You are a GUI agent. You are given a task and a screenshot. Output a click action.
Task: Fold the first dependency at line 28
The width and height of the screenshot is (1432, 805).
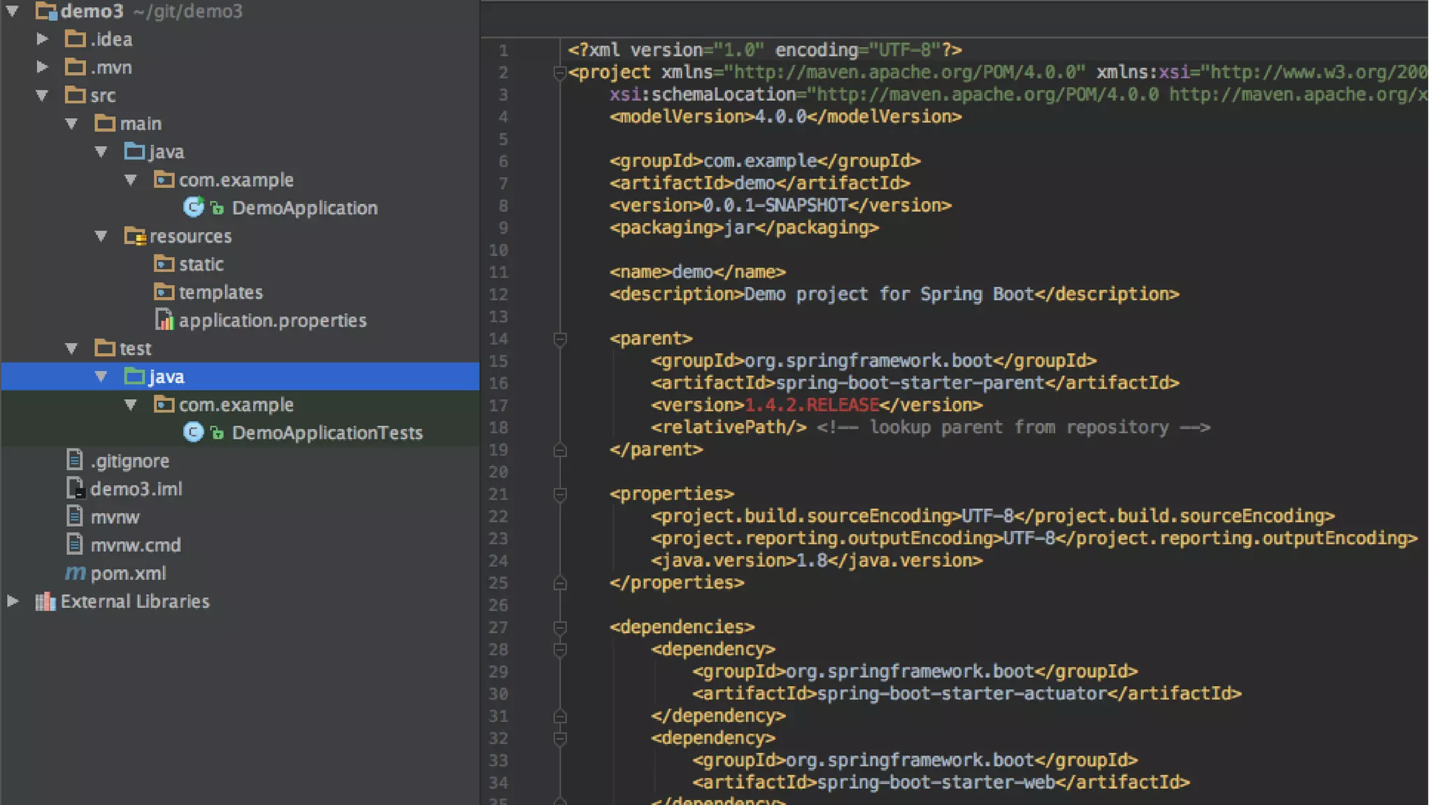pyautogui.click(x=559, y=650)
